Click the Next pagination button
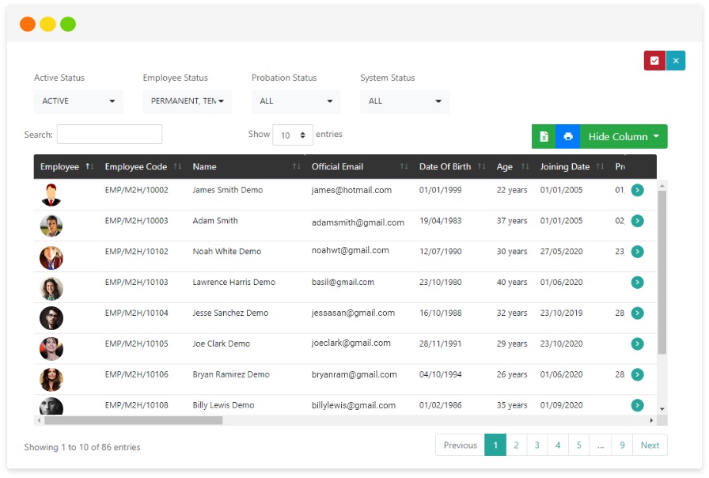 649,445
